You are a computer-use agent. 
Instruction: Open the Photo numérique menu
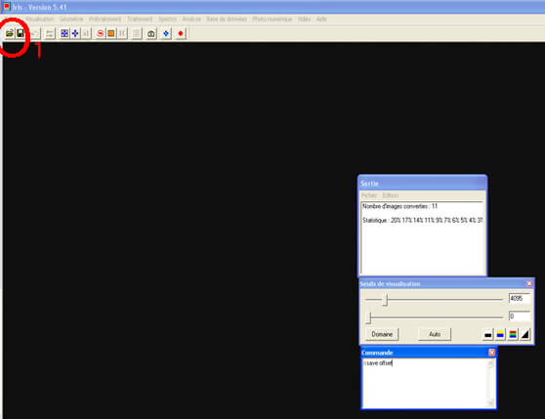pyautogui.click(x=272, y=20)
